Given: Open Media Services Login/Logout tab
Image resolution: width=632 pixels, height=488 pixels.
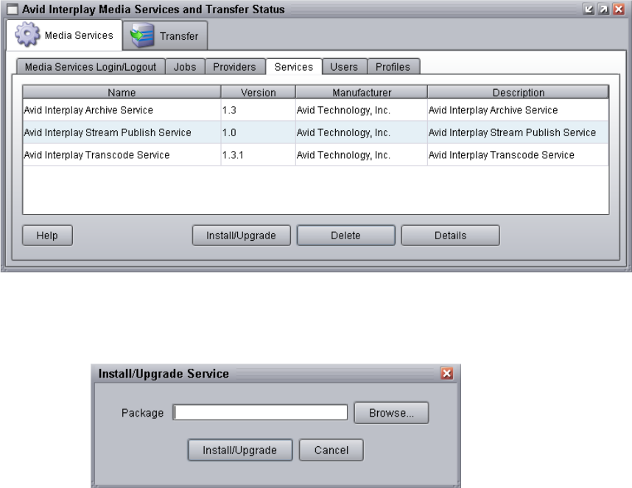Looking at the screenshot, I should click(91, 67).
